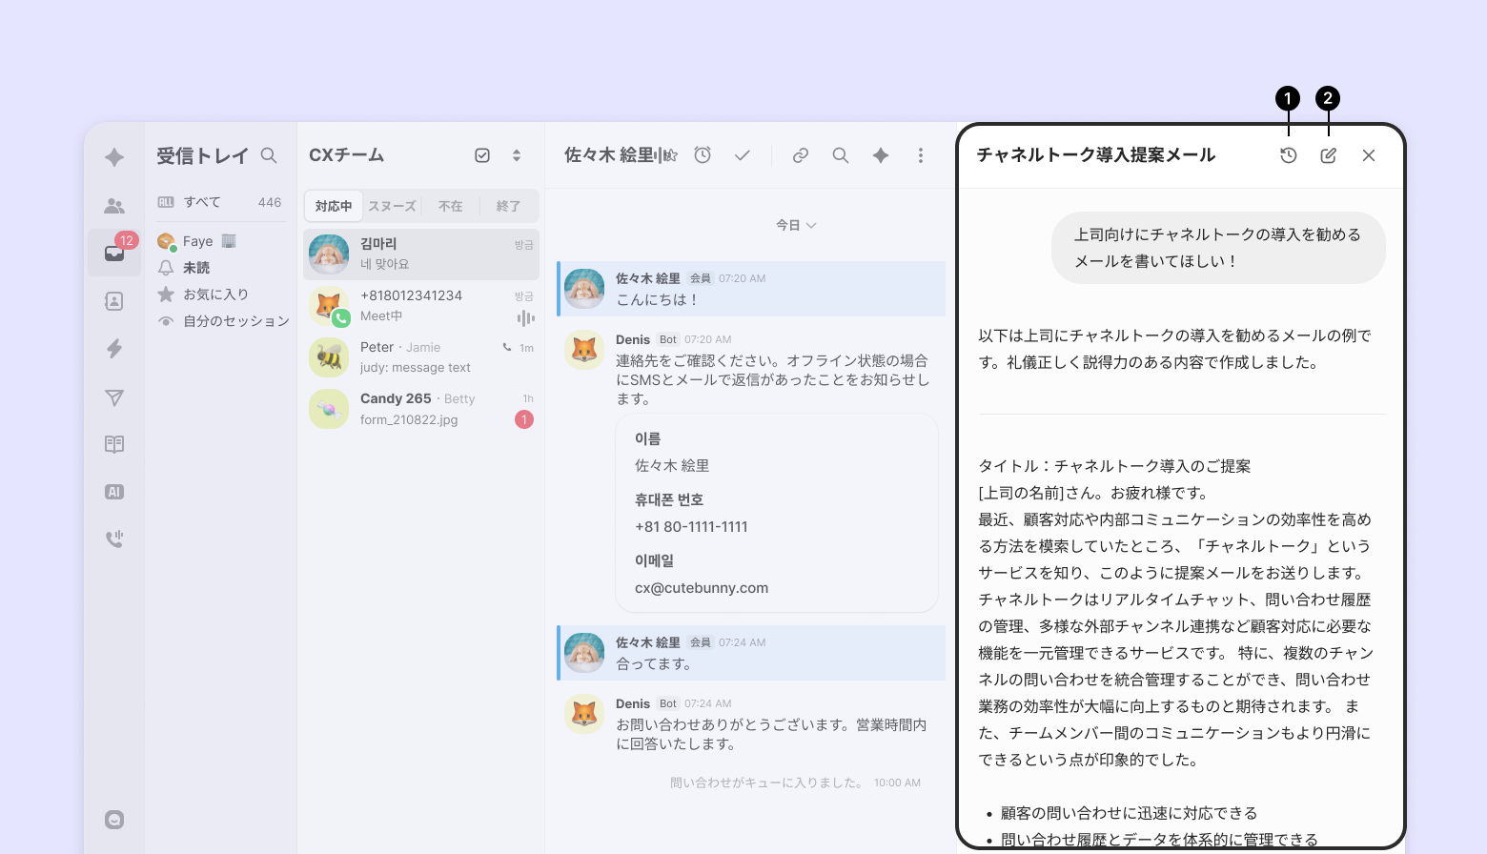Screen dimensions: 1487x854
Task: Switch to the 不在 tab
Action: pyautogui.click(x=450, y=206)
